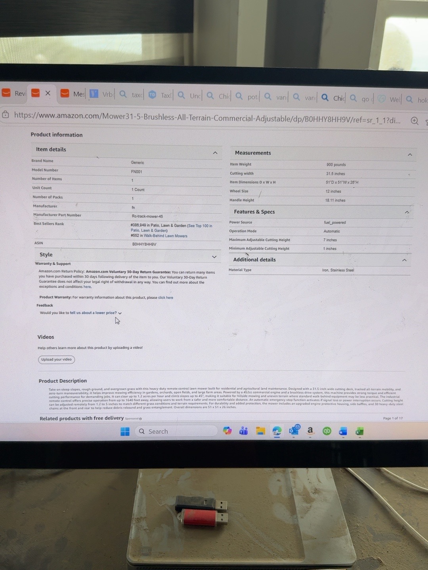Open Microsoft Teams from the taskbar
The image size is (428, 570).
(x=243, y=431)
